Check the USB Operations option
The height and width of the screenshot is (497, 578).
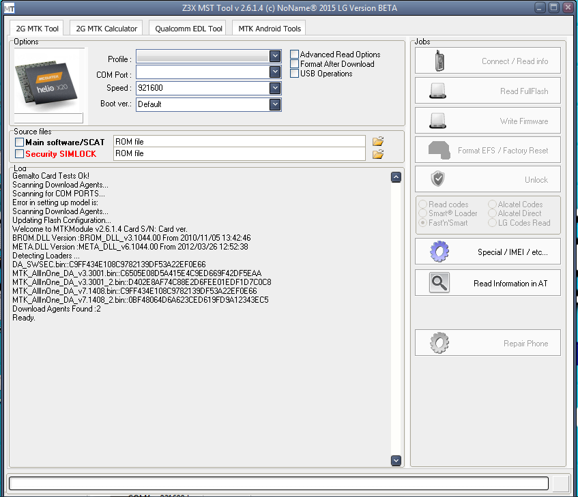294,73
